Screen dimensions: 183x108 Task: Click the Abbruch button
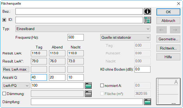[x=168, y=21]
